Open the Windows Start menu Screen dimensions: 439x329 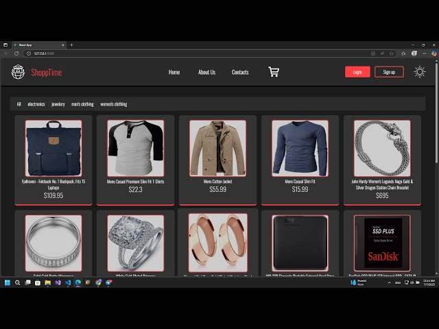pos(8,282)
